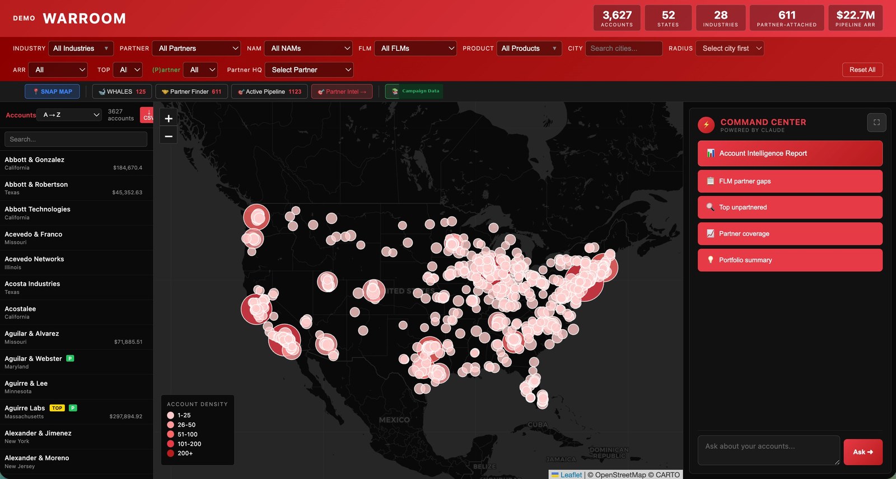The width and height of the screenshot is (896, 479).
Task: Select the Abbott & Gonzalez account
Action: point(76,163)
